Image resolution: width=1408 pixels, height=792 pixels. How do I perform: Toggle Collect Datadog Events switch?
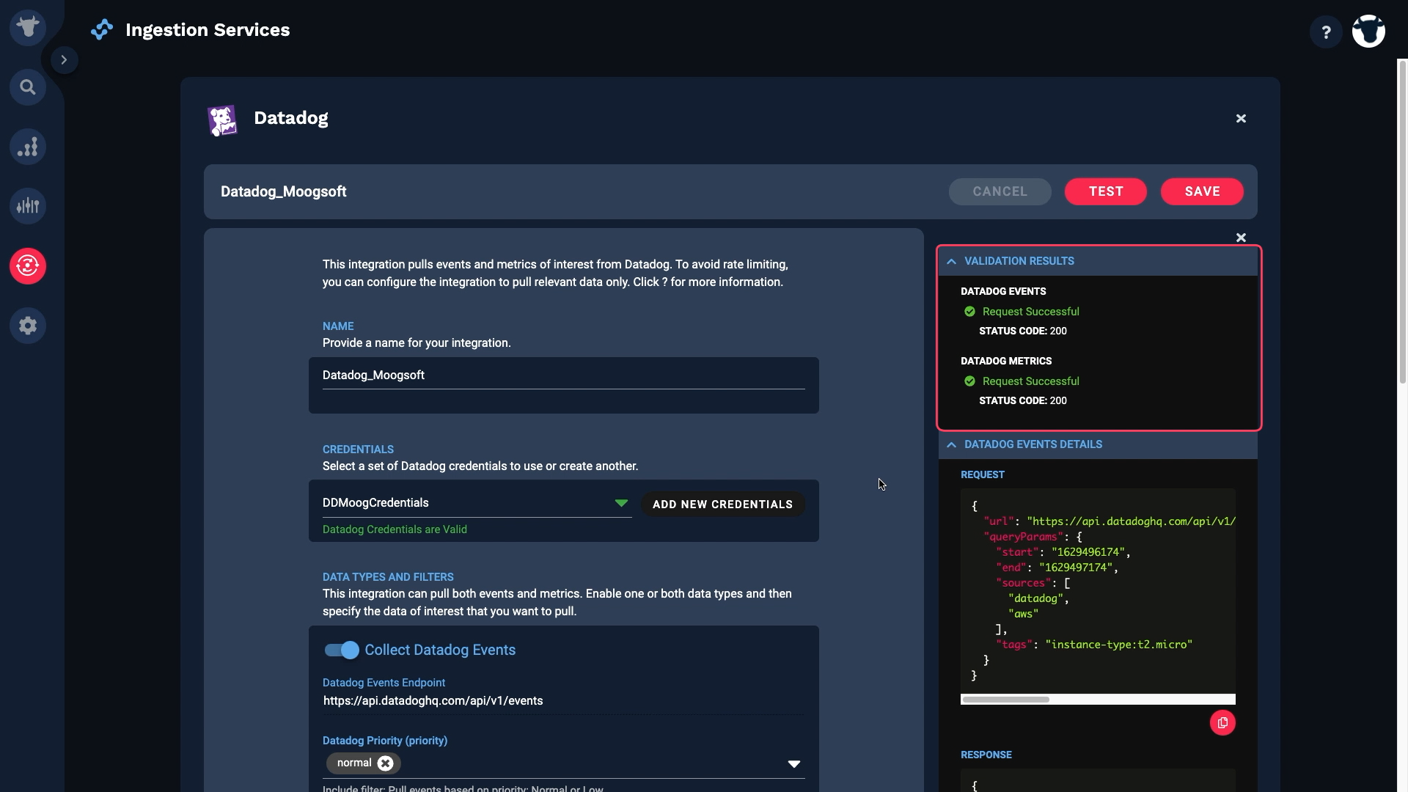coord(342,650)
